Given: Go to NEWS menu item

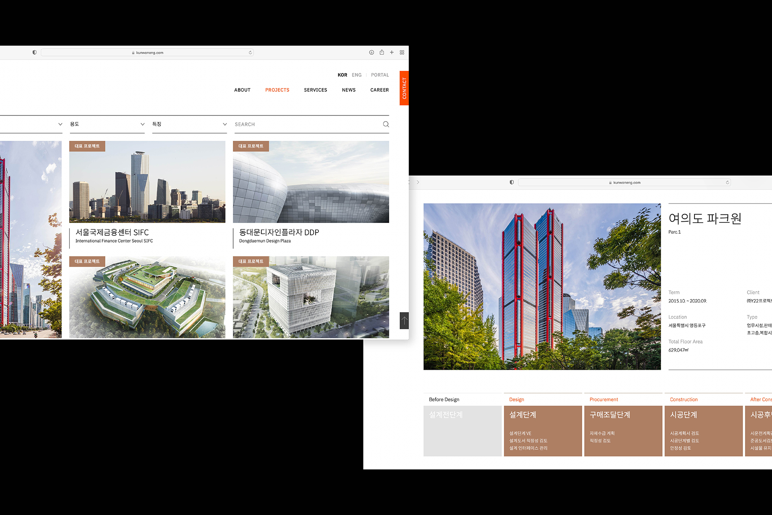Looking at the screenshot, I should pyautogui.click(x=349, y=90).
